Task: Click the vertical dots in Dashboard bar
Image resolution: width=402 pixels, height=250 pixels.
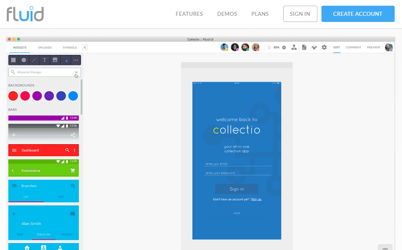Action: 74,150
